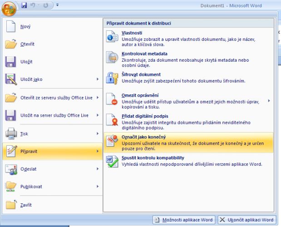Click the padlock and key Šifrovat icon
The height and width of the screenshot is (227, 281).
pyautogui.click(x=112, y=78)
